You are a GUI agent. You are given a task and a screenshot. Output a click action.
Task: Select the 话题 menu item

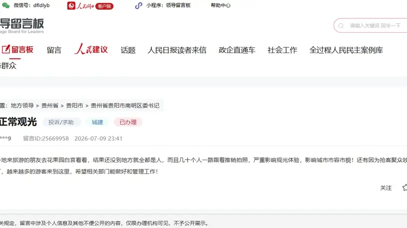(128, 50)
